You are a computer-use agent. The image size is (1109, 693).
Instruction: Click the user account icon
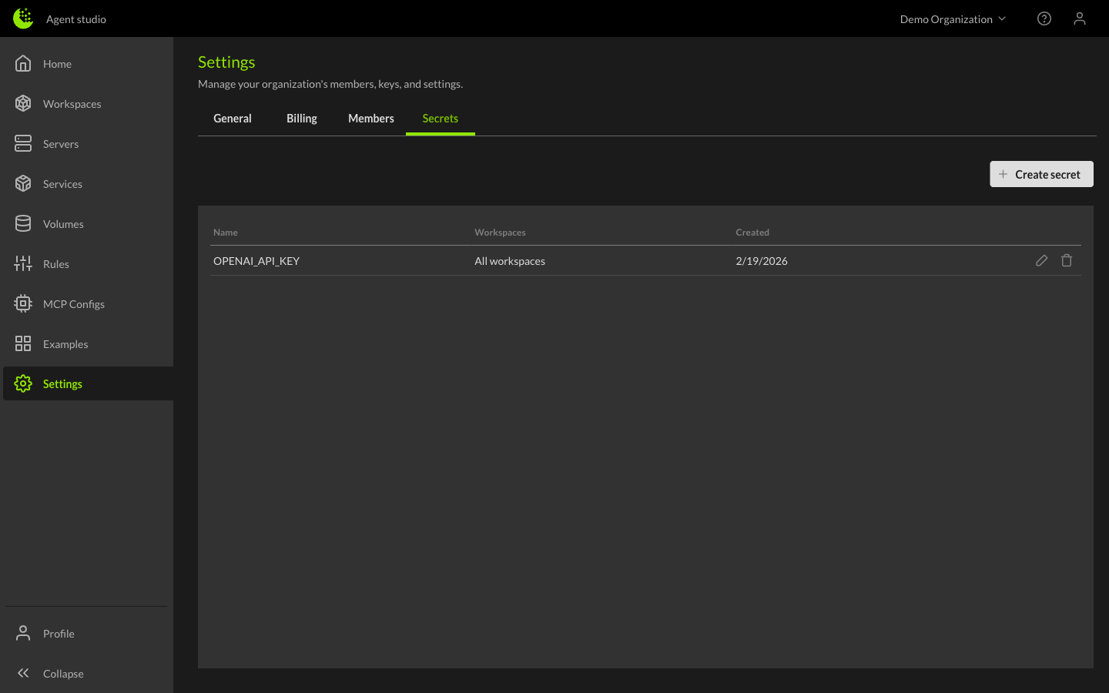point(1079,18)
